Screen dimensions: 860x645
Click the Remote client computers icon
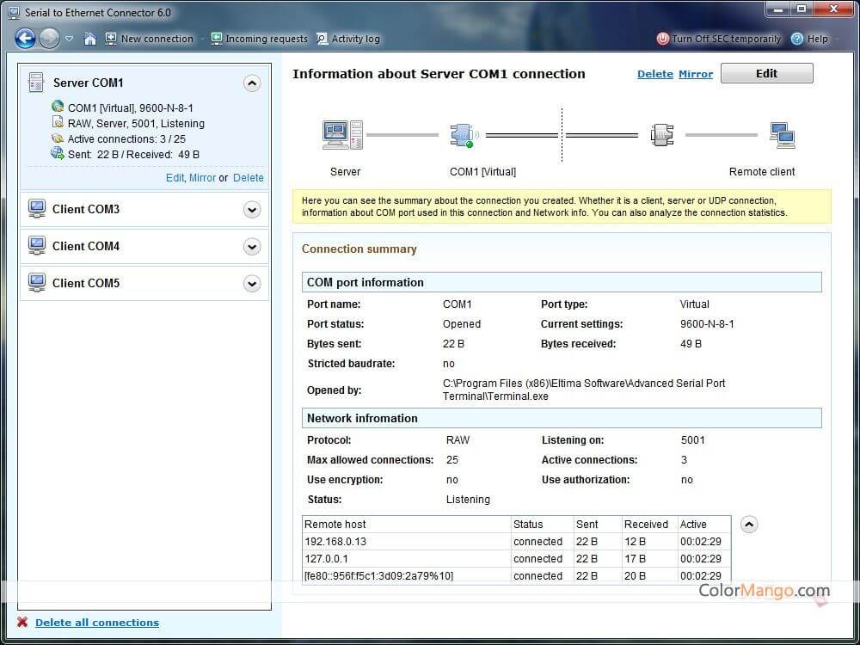[x=782, y=135]
